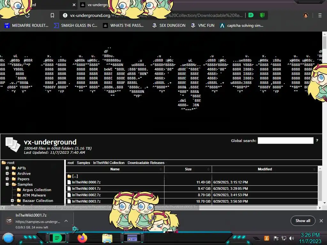The width and height of the screenshot is (327, 245).
Task: Open WHATS THE PASS... bookmark
Action: 124,26
